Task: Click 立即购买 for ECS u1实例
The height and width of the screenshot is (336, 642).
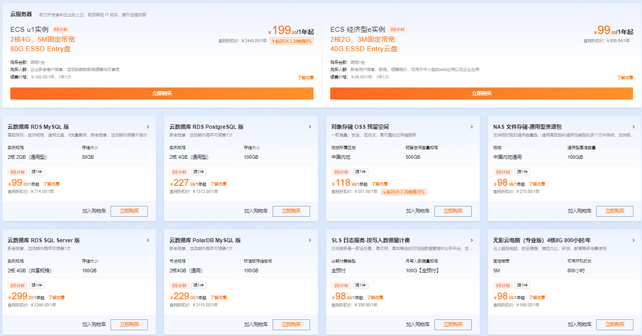Action: click(162, 93)
